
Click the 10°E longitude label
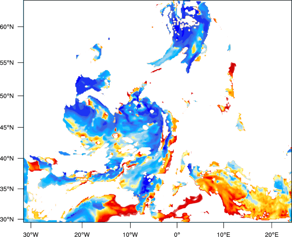223,234
